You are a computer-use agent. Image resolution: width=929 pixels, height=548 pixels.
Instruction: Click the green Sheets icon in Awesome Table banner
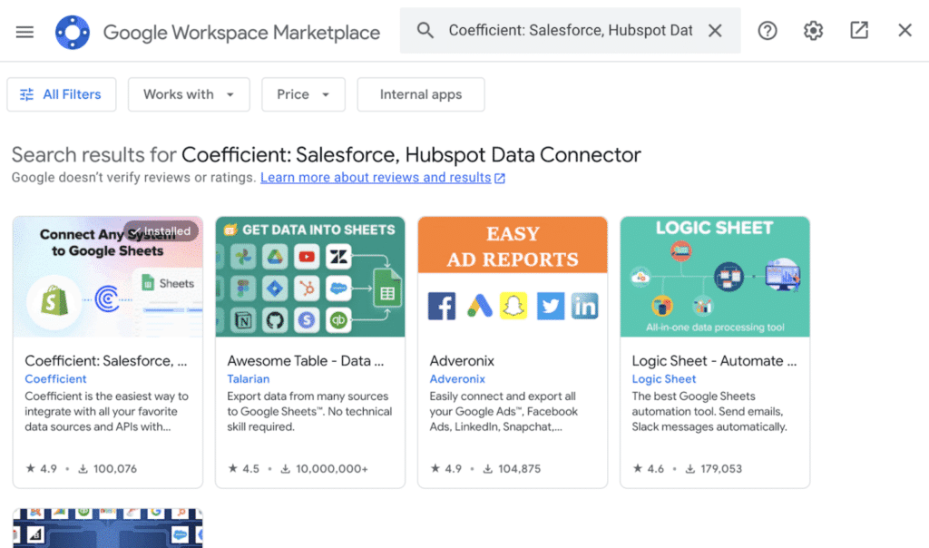coord(386,289)
